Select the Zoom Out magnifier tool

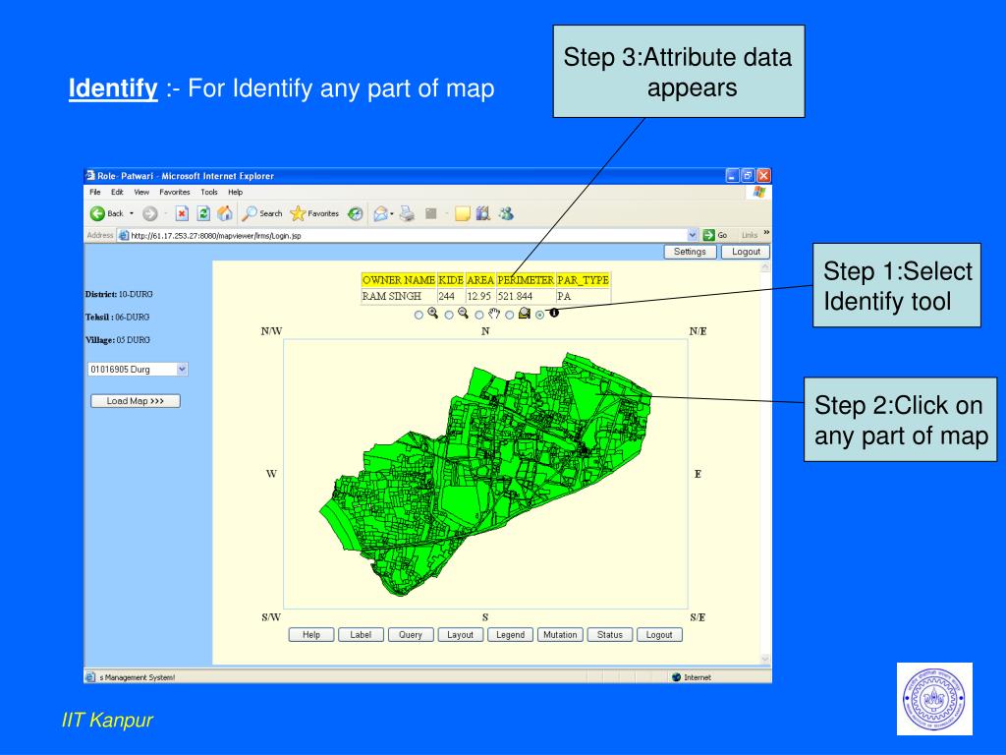click(463, 313)
